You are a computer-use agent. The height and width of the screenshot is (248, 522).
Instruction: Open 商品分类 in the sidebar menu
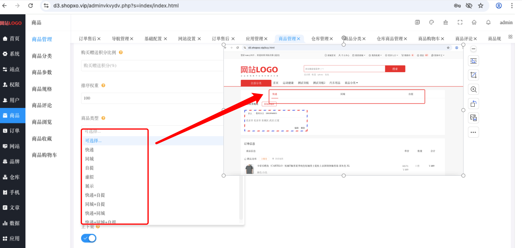click(x=42, y=56)
